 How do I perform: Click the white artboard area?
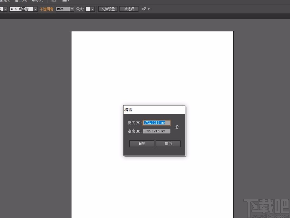[152, 62]
